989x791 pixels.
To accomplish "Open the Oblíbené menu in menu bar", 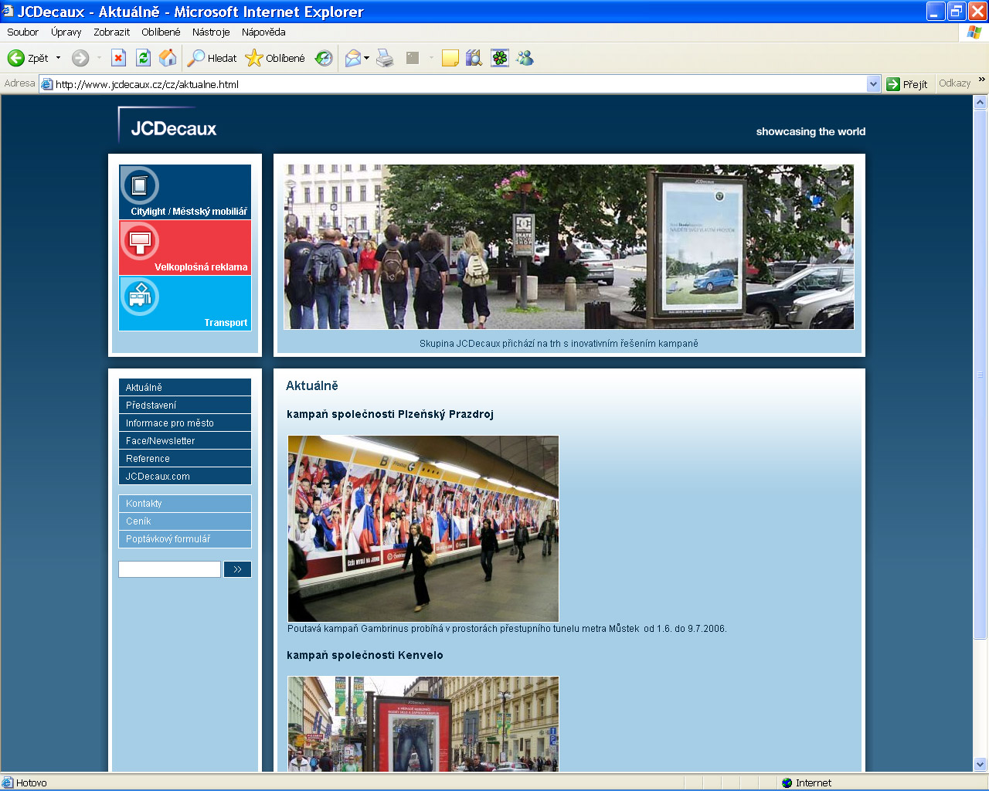I will coord(161,32).
